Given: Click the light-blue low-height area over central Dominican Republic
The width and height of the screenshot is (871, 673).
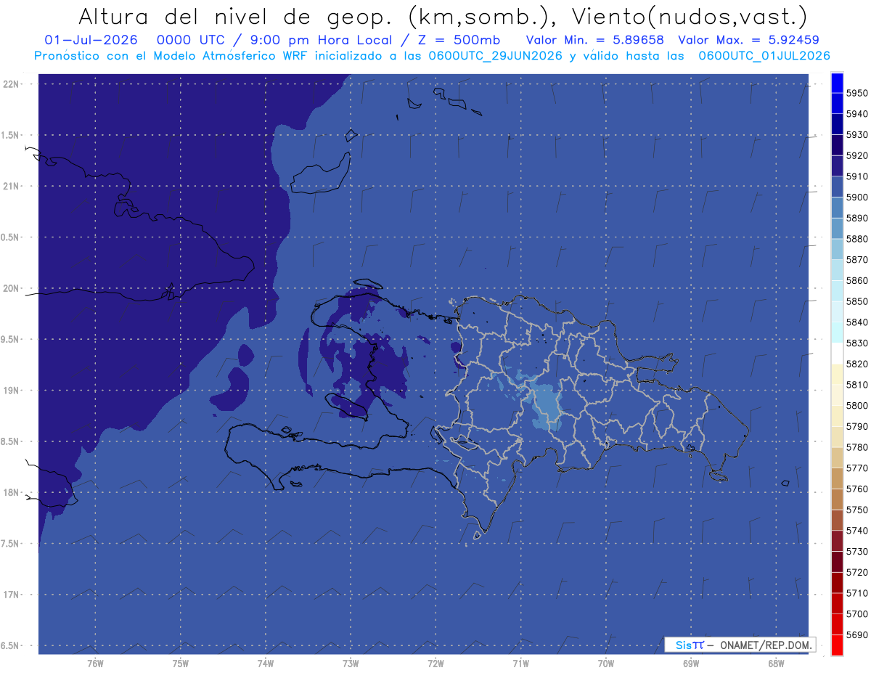Looking at the screenshot, I should tap(547, 407).
